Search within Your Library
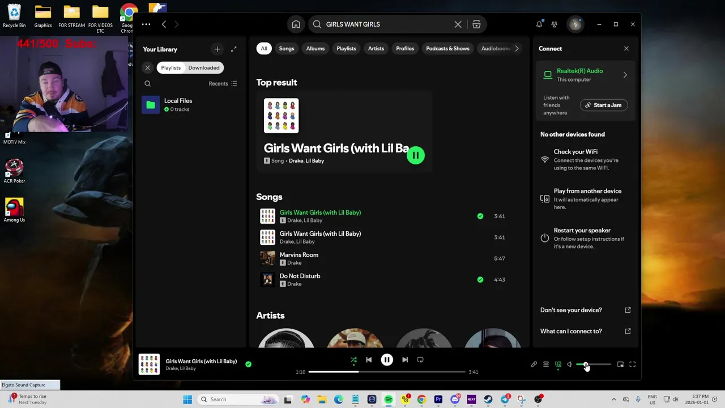Image resolution: width=725 pixels, height=408 pixels. point(147,83)
